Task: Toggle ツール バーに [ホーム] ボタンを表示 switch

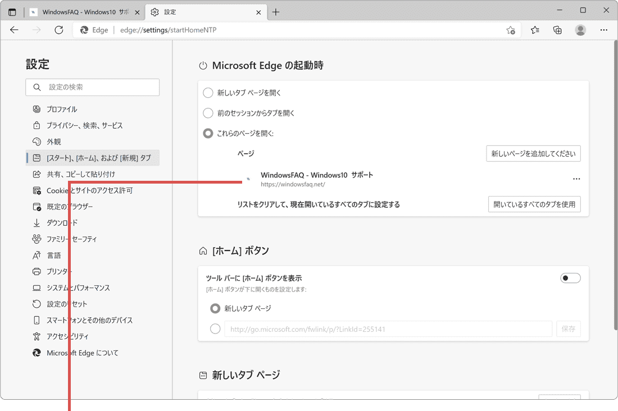Action: (x=570, y=278)
